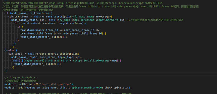Click "updater_.add" call

[14, 88]
